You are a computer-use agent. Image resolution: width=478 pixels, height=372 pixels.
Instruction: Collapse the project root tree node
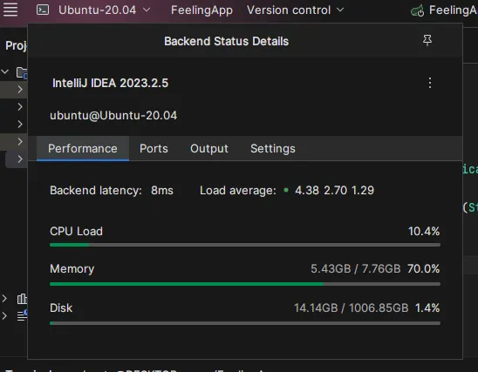(x=5, y=72)
